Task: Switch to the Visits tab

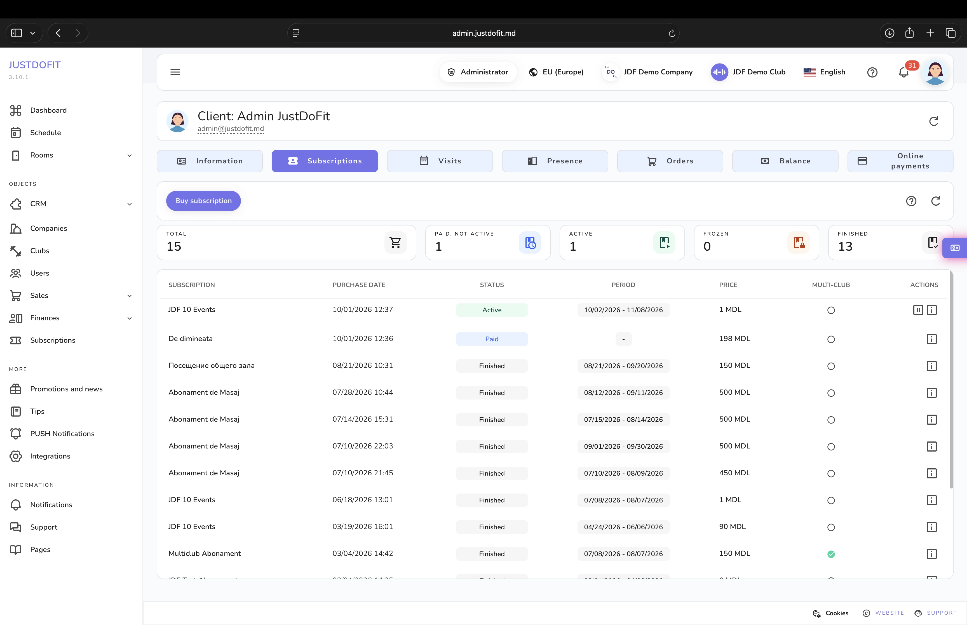Action: [x=440, y=161]
